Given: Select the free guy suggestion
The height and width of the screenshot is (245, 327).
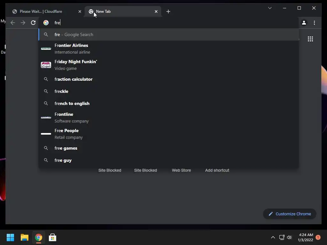Looking at the screenshot, I should click(x=169, y=160).
